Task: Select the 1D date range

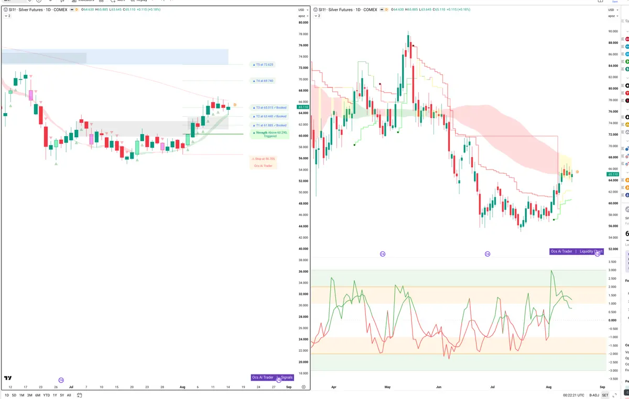Action: pyautogui.click(x=7, y=395)
